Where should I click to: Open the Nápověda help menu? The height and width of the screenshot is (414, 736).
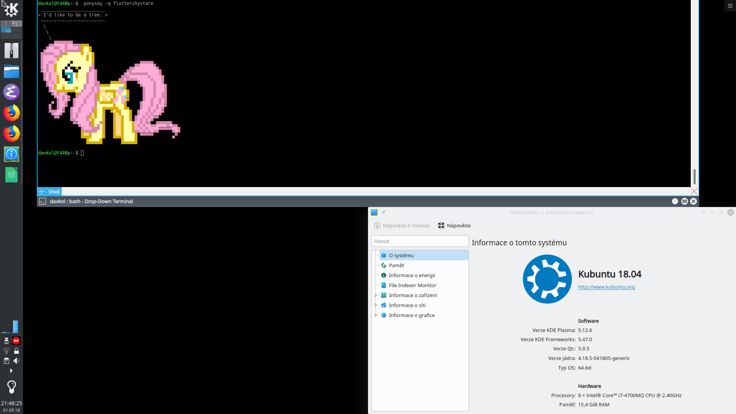[x=454, y=225]
